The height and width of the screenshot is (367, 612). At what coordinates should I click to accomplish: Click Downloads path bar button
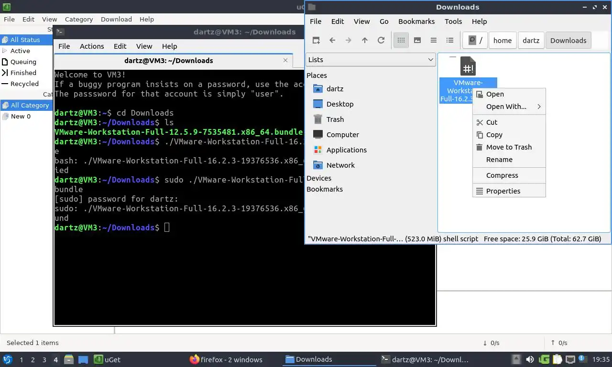point(568,41)
